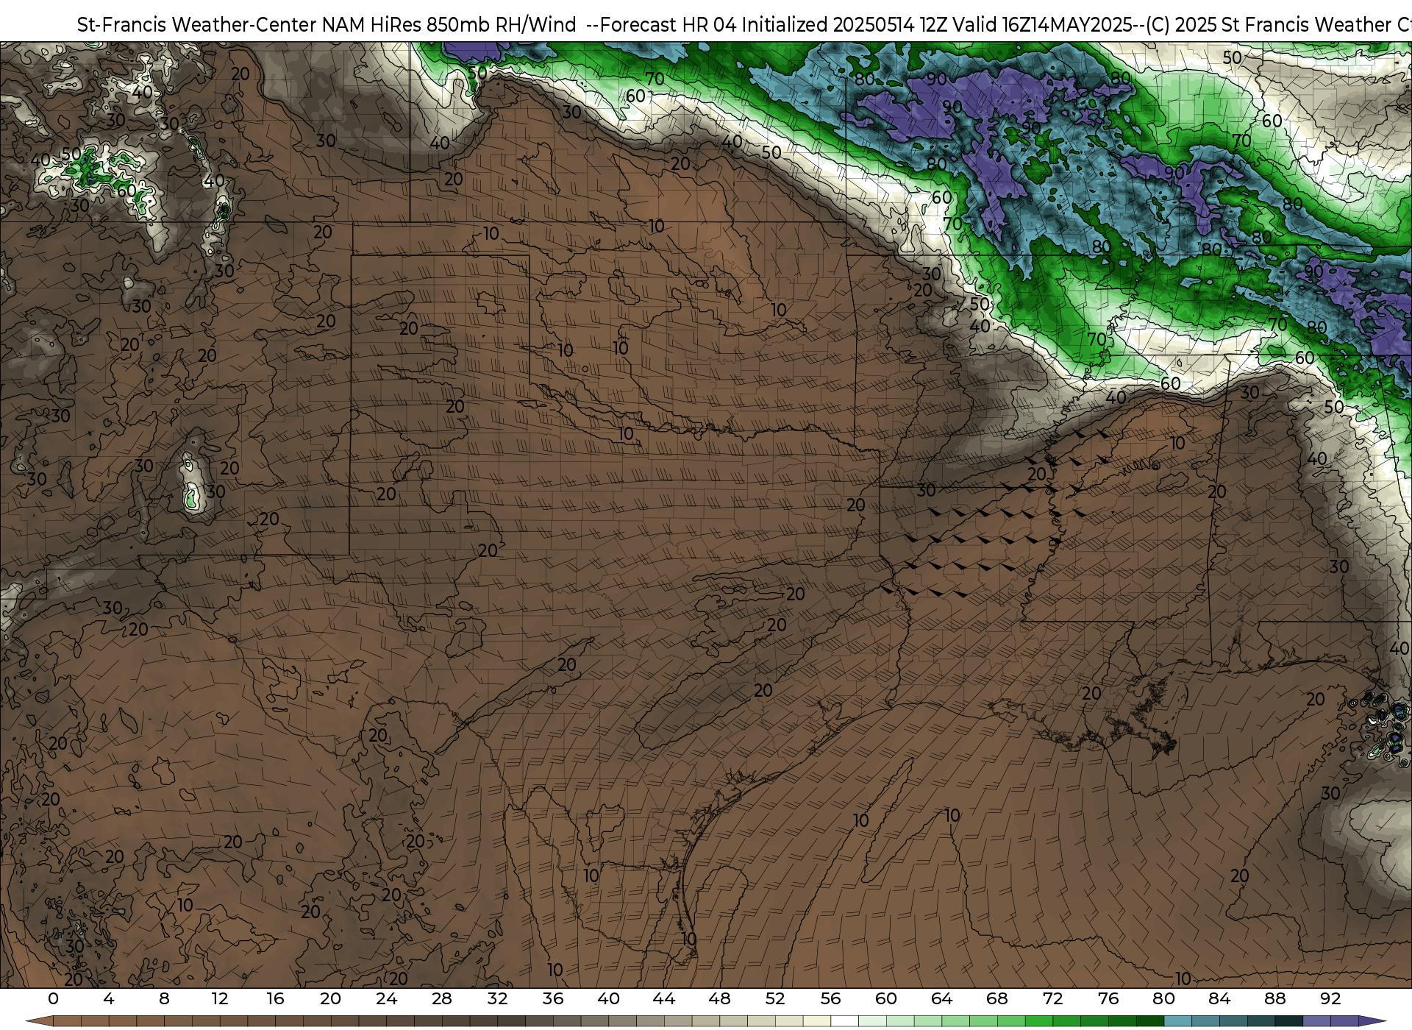The width and height of the screenshot is (1412, 1030).
Task: Click the '16' tick label on color scale
Action: (275, 998)
